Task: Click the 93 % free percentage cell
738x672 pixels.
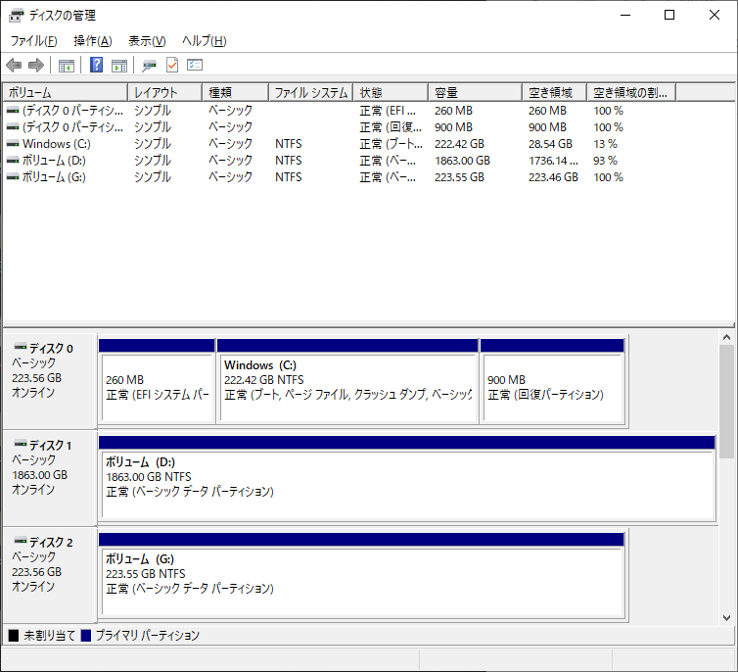Action: click(605, 161)
